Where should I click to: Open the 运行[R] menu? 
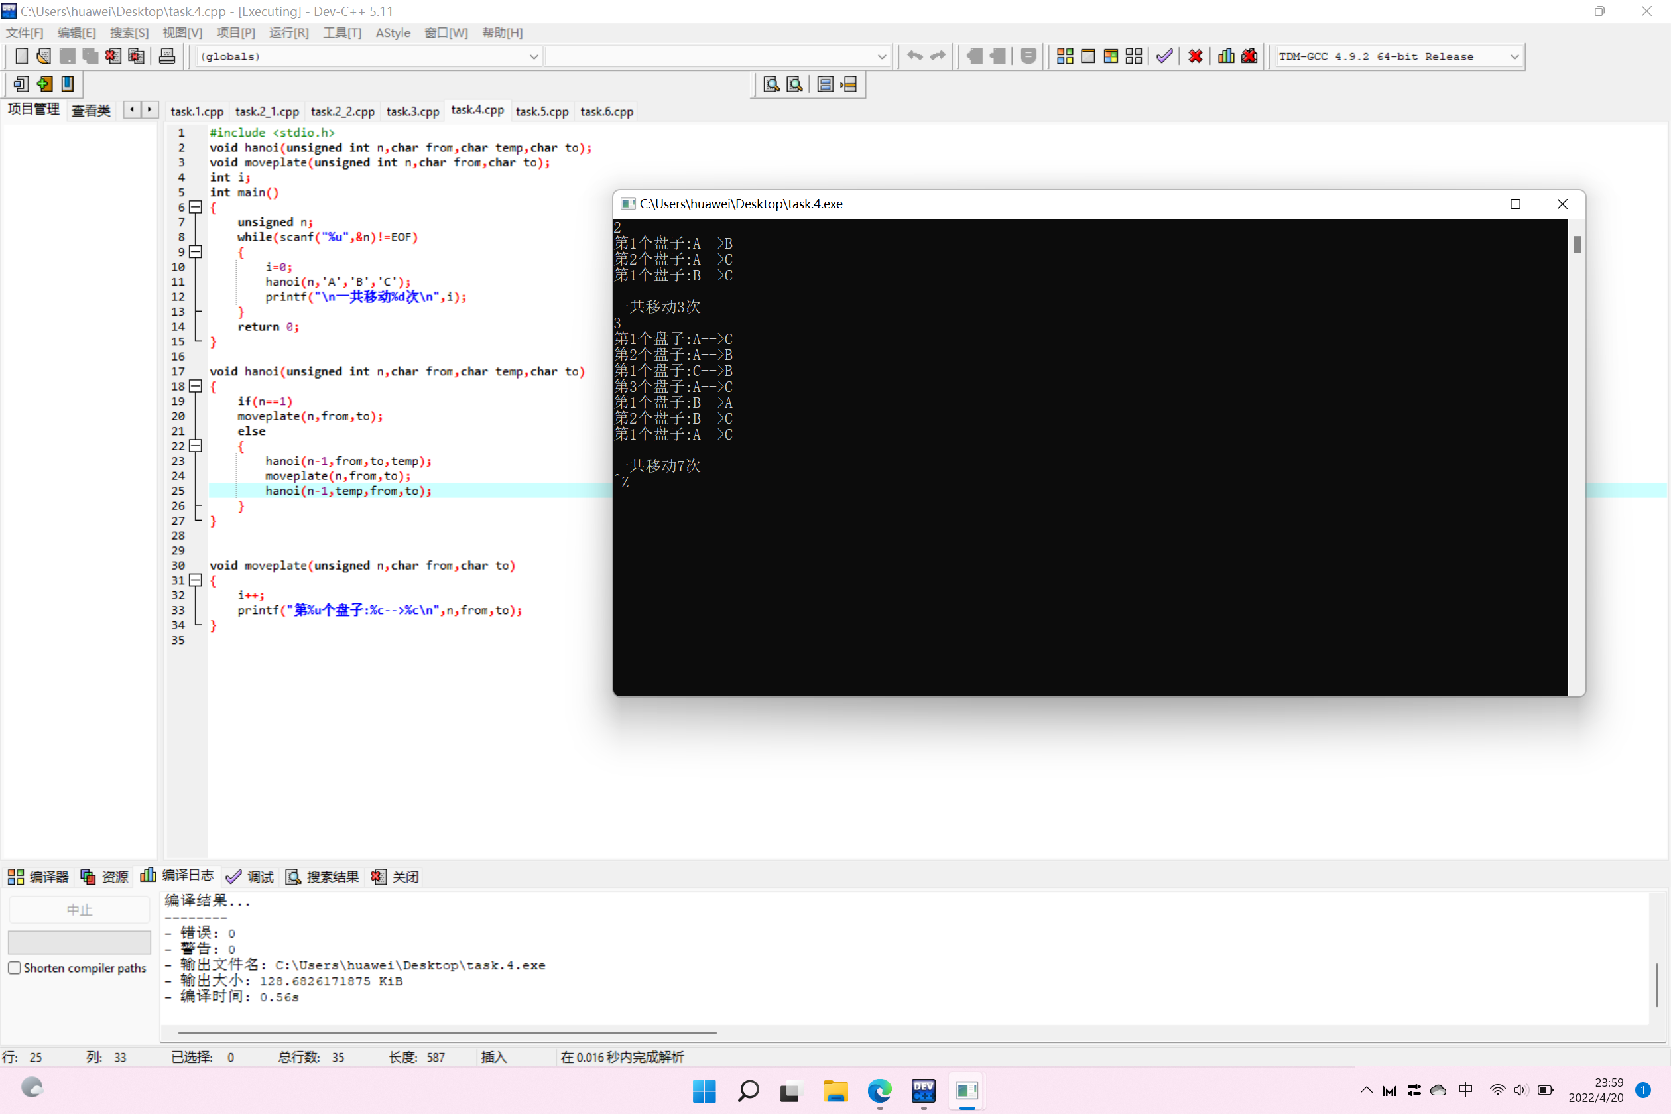coord(288,32)
